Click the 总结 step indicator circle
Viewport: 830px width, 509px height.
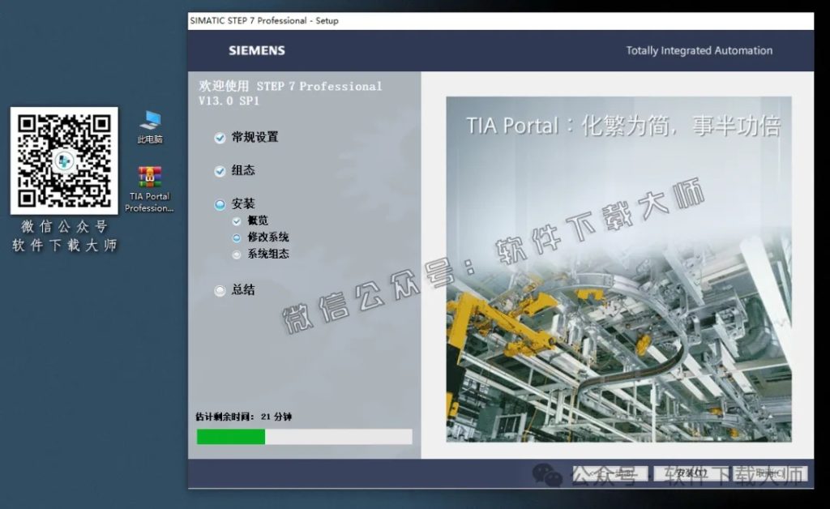point(220,291)
